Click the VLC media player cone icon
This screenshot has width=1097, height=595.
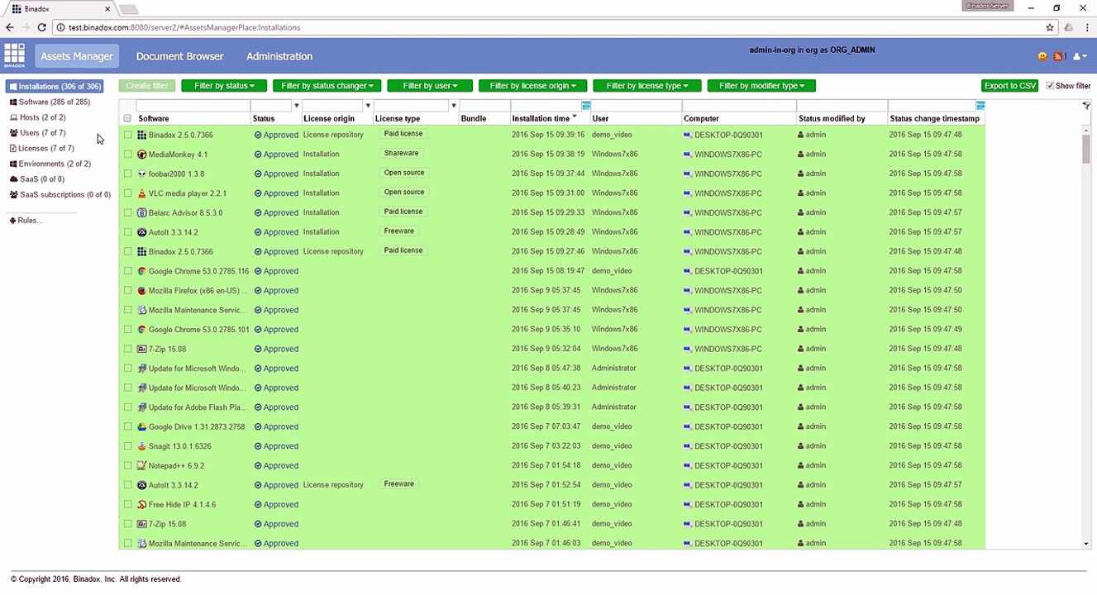(142, 193)
